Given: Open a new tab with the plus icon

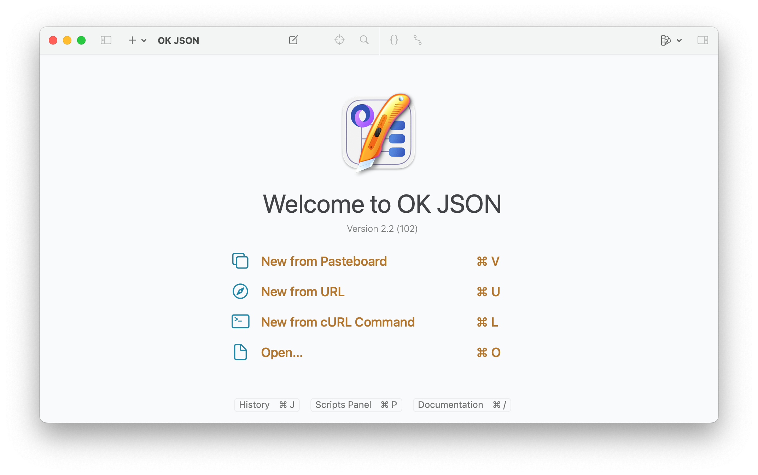Looking at the screenshot, I should click(x=132, y=40).
